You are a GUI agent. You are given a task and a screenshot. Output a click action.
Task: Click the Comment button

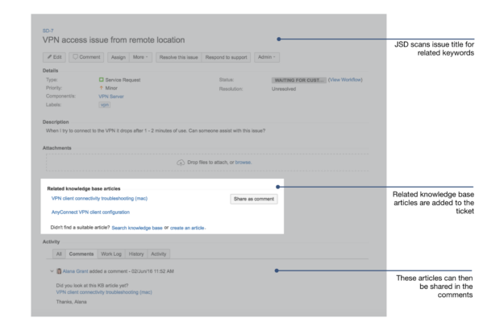(x=86, y=57)
